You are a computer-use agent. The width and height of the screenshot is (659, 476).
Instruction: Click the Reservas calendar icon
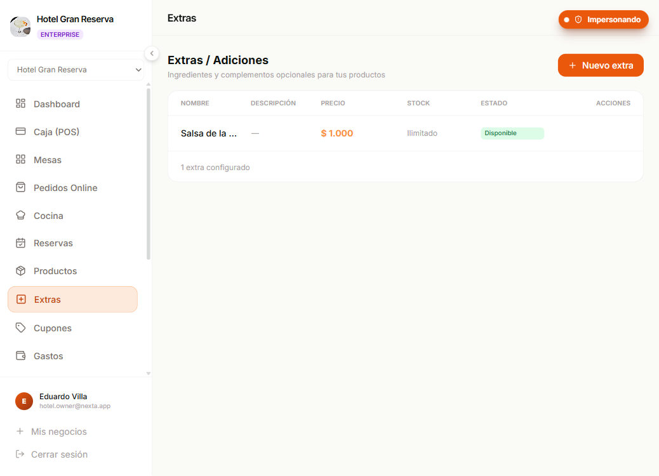20,243
